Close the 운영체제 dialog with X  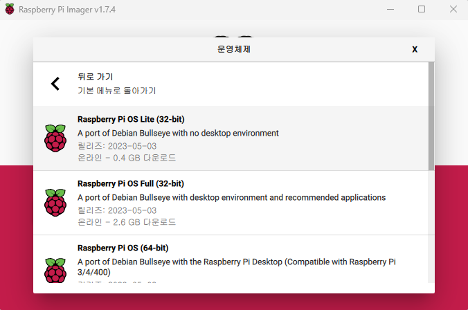pyautogui.click(x=415, y=49)
